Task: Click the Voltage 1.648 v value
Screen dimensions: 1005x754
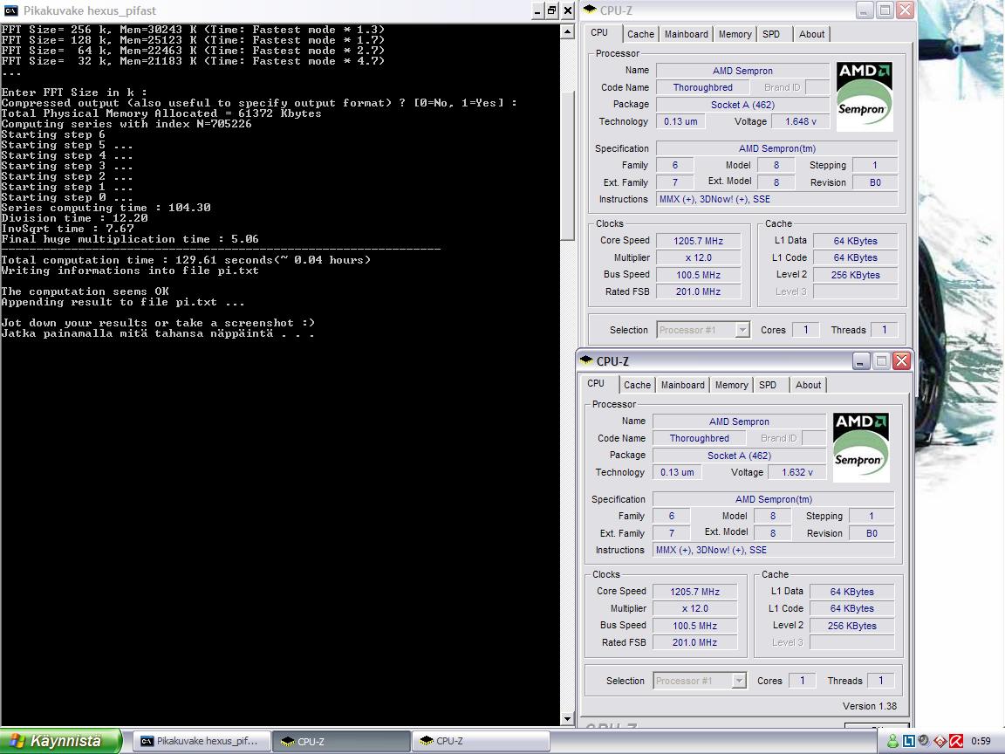Action: click(x=801, y=121)
